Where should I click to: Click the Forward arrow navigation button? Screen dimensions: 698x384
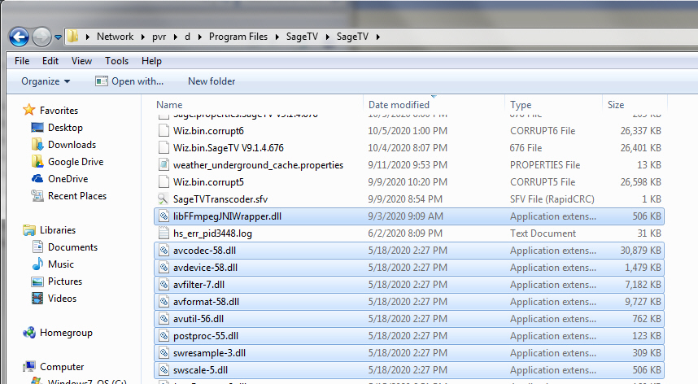pyautogui.click(x=41, y=37)
